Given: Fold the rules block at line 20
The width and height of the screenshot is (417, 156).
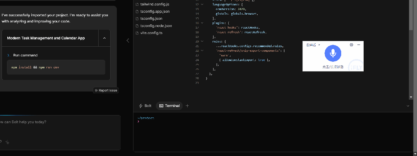Looking at the screenshot, I should (x=202, y=41).
